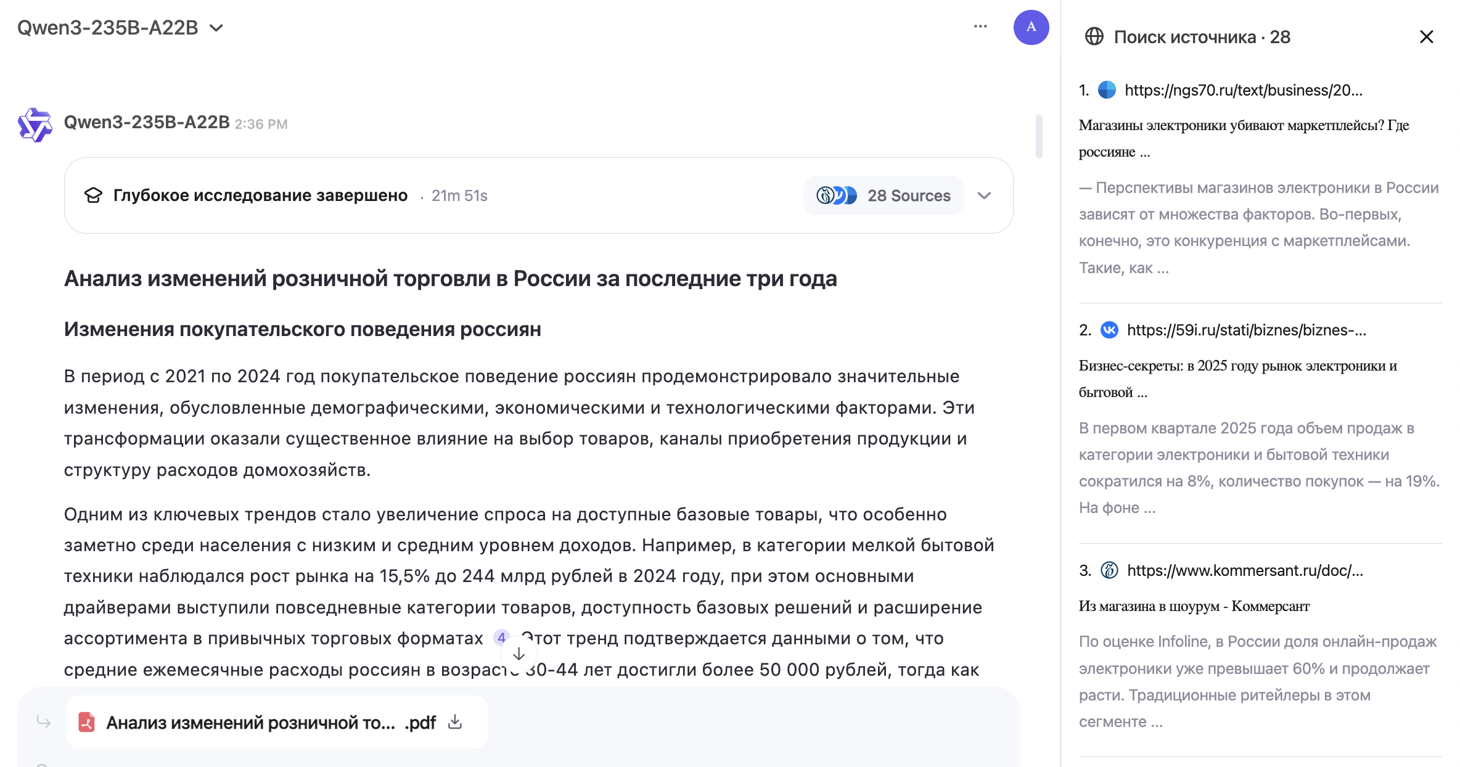This screenshot has width=1460, height=767.
Task: Open the ngs70.ru source link
Action: 1243,90
